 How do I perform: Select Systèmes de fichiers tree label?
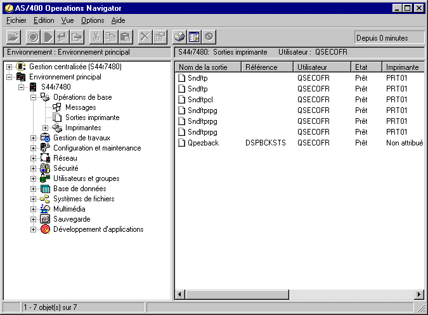(x=84, y=199)
